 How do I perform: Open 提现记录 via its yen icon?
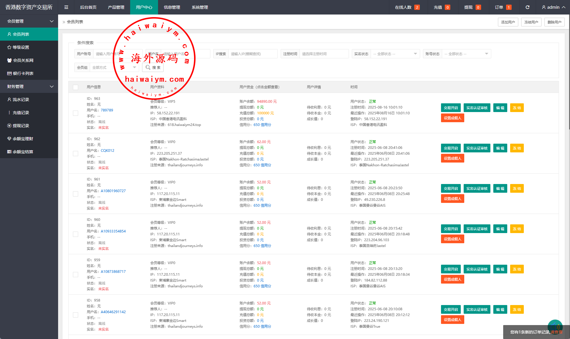(x=9, y=126)
